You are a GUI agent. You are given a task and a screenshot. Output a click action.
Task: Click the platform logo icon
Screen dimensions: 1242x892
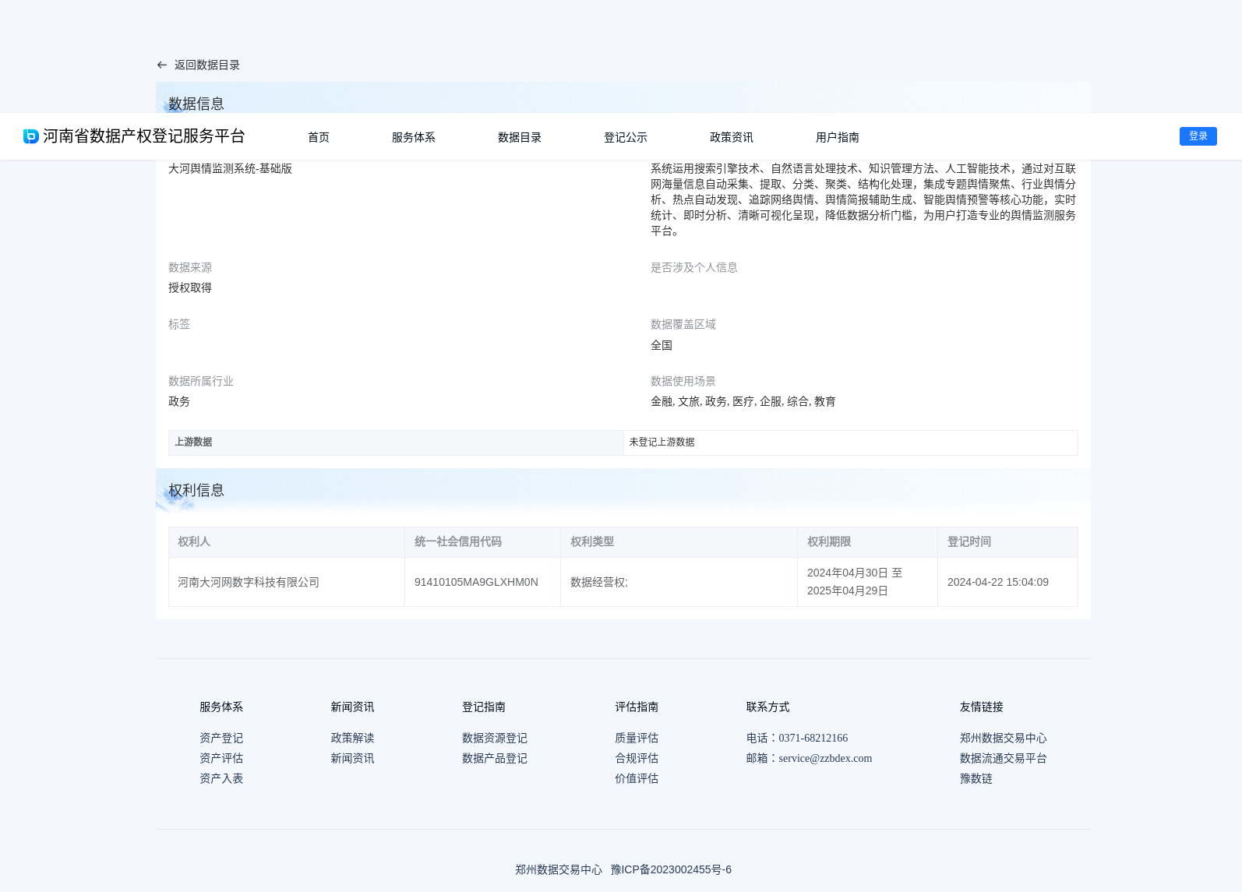pos(31,136)
